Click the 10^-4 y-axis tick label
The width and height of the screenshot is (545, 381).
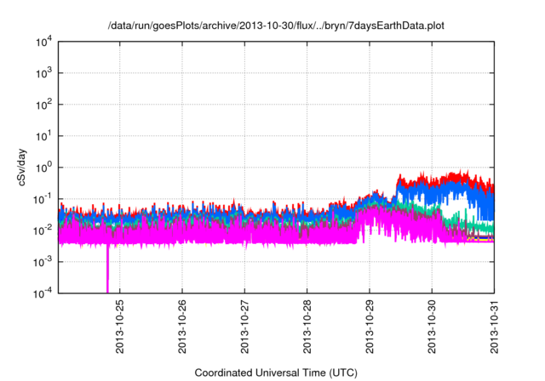tap(43, 293)
